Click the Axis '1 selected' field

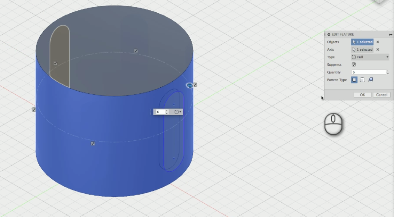click(x=362, y=49)
